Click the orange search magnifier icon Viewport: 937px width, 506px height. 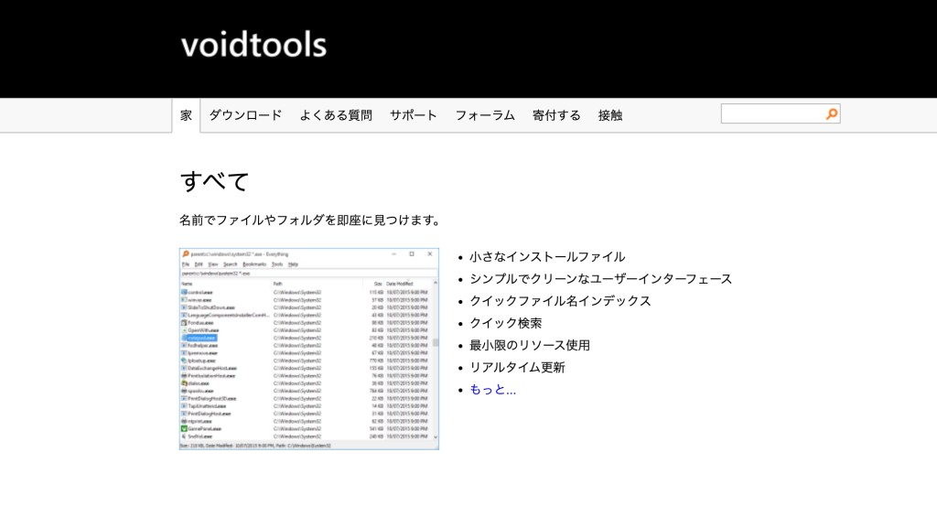click(831, 114)
